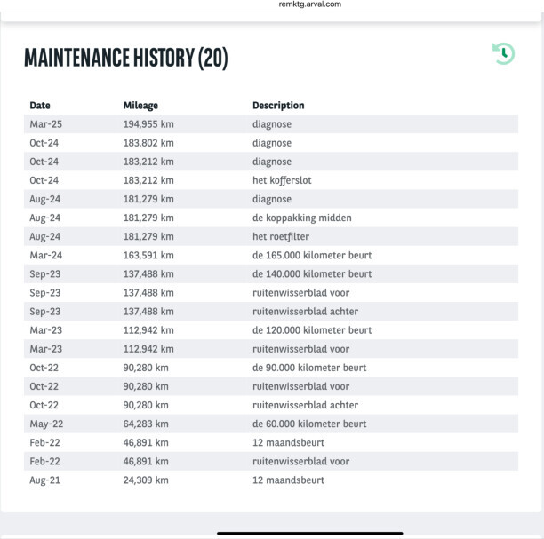Select the het kofferslot entry
Image resolution: width=544 pixels, height=539 pixels.
click(282, 180)
